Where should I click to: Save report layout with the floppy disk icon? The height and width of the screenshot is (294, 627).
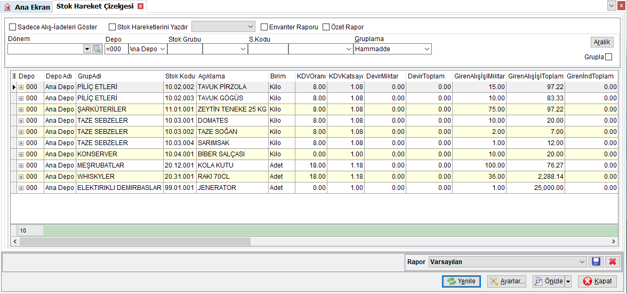(596, 261)
